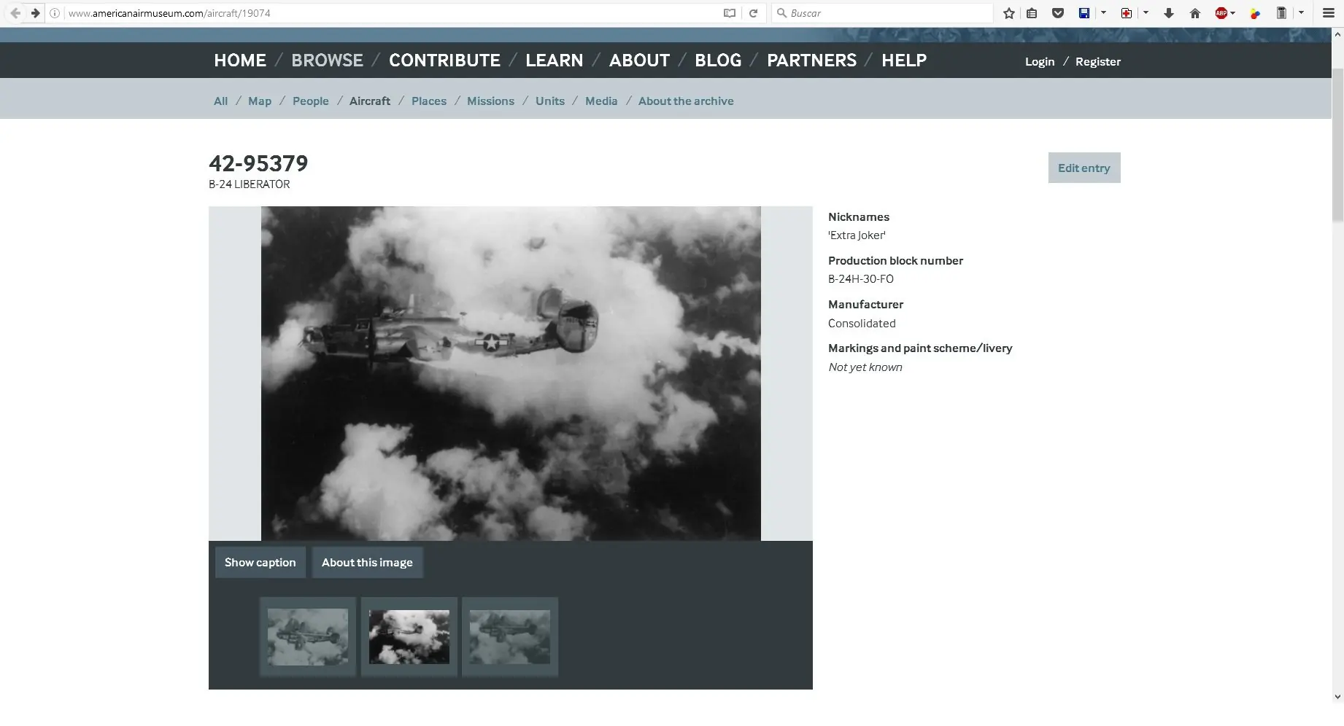Click the red cross extension icon
1344x726 pixels.
[x=1127, y=13]
